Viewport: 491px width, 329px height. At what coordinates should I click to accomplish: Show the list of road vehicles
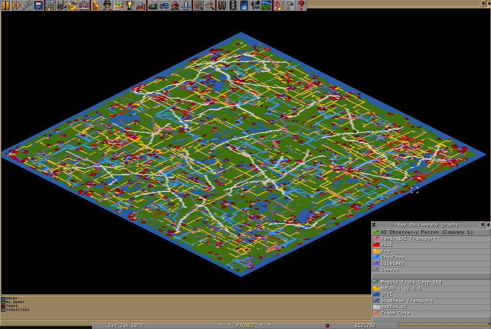pyautogui.click(x=164, y=5)
